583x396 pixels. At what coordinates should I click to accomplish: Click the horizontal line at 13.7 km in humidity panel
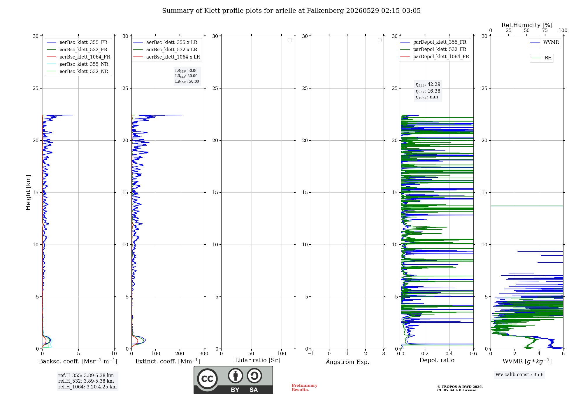point(527,206)
